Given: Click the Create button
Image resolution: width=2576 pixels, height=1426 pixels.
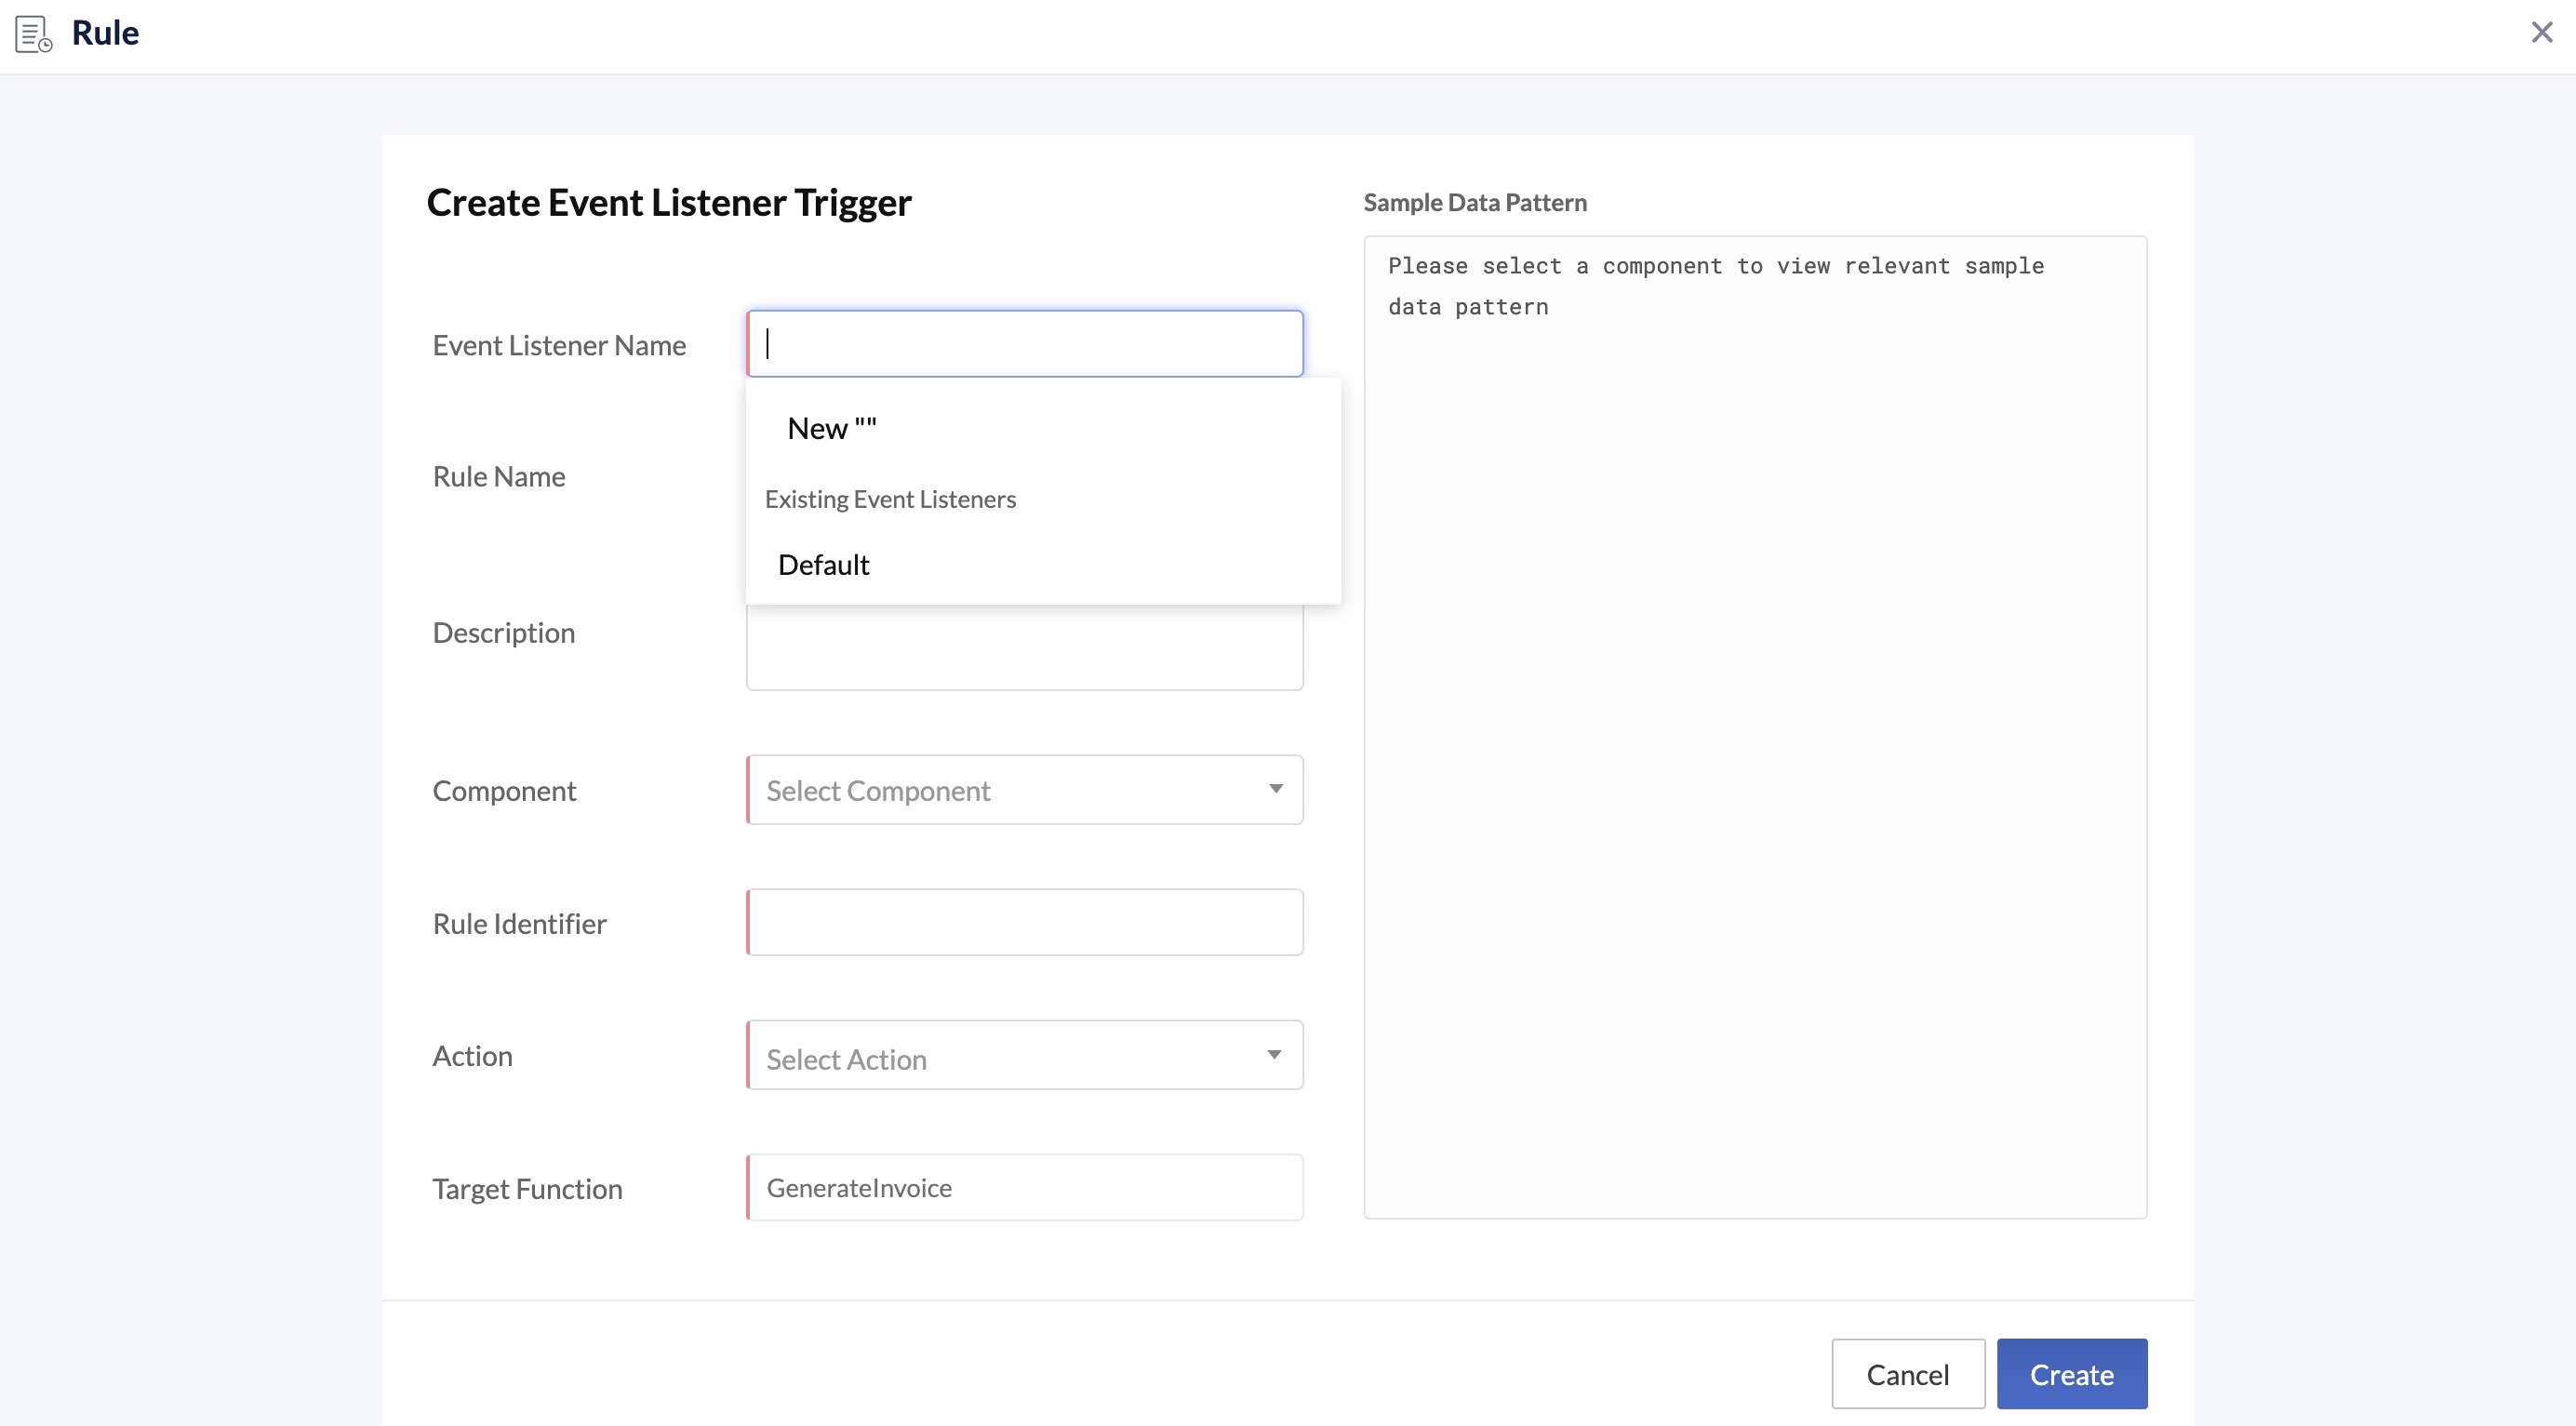Looking at the screenshot, I should click(2071, 1374).
